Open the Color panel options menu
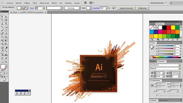The height and width of the screenshot is (103, 183). coord(180,43)
